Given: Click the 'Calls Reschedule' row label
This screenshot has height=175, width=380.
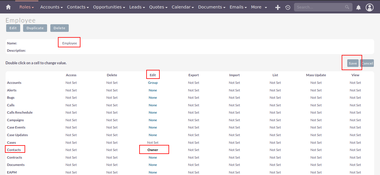Looking at the screenshot, I should (x=20, y=112).
